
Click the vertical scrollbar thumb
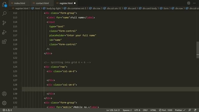(198, 50)
